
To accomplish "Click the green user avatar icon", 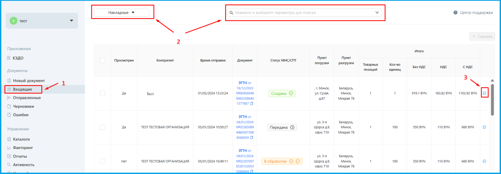I will tap(13, 21).
